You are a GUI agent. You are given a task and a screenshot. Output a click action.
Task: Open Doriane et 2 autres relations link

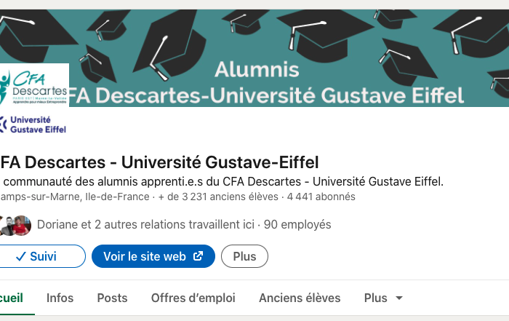tap(145, 225)
